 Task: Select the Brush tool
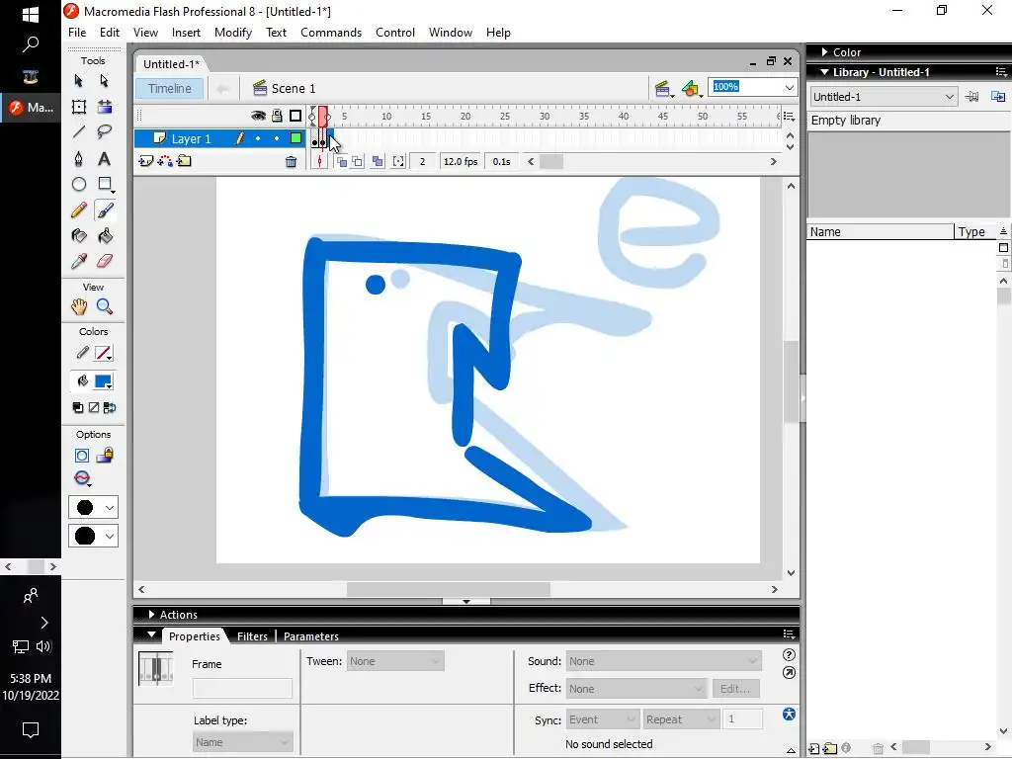[105, 211]
